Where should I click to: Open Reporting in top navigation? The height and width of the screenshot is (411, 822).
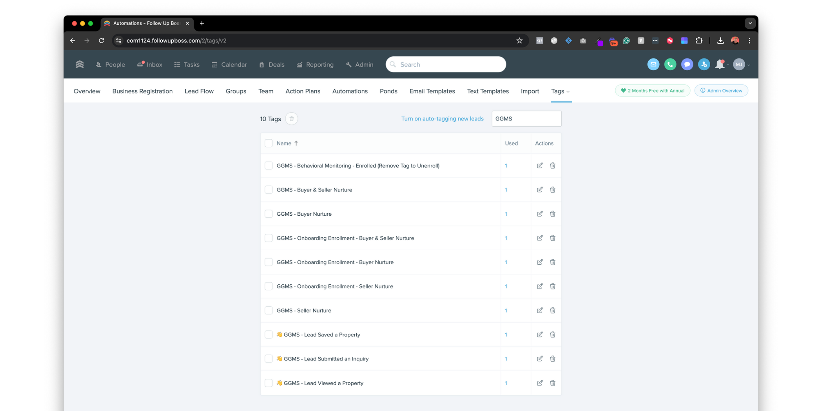tap(315, 65)
